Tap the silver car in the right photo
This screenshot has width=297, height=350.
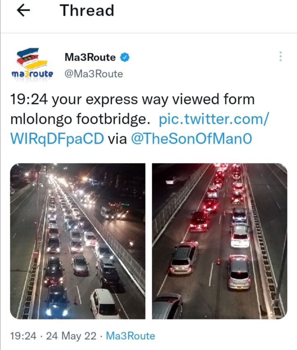coord(239,272)
